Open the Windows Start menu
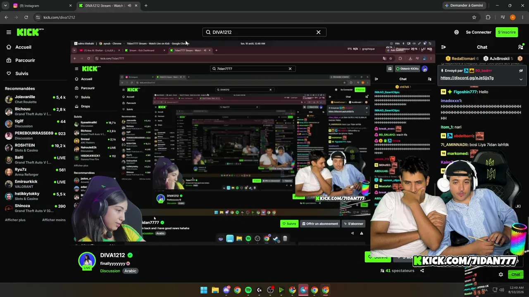The width and height of the screenshot is (529, 297). click(204, 290)
